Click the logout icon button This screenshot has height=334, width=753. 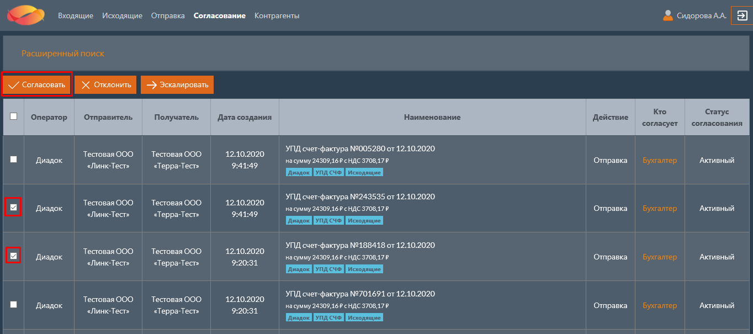click(742, 15)
